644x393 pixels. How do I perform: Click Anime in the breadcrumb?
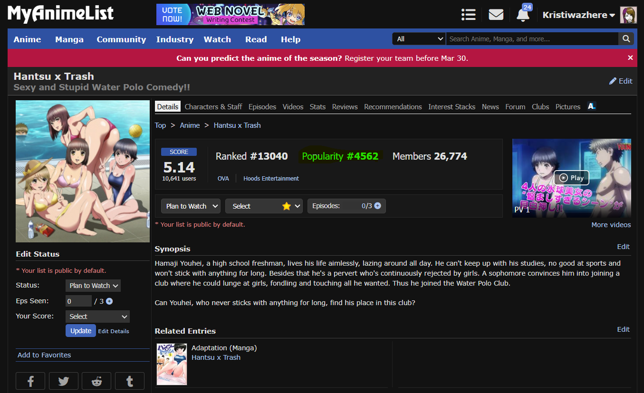pyautogui.click(x=190, y=125)
